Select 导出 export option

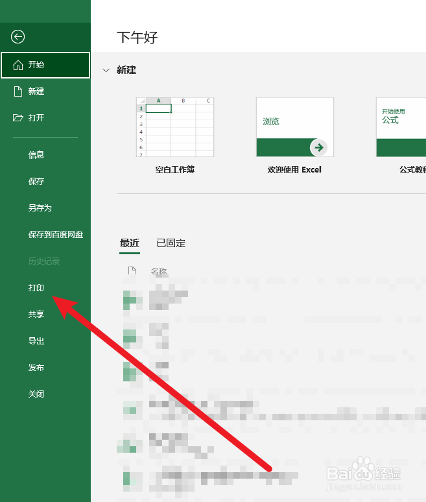coord(36,341)
